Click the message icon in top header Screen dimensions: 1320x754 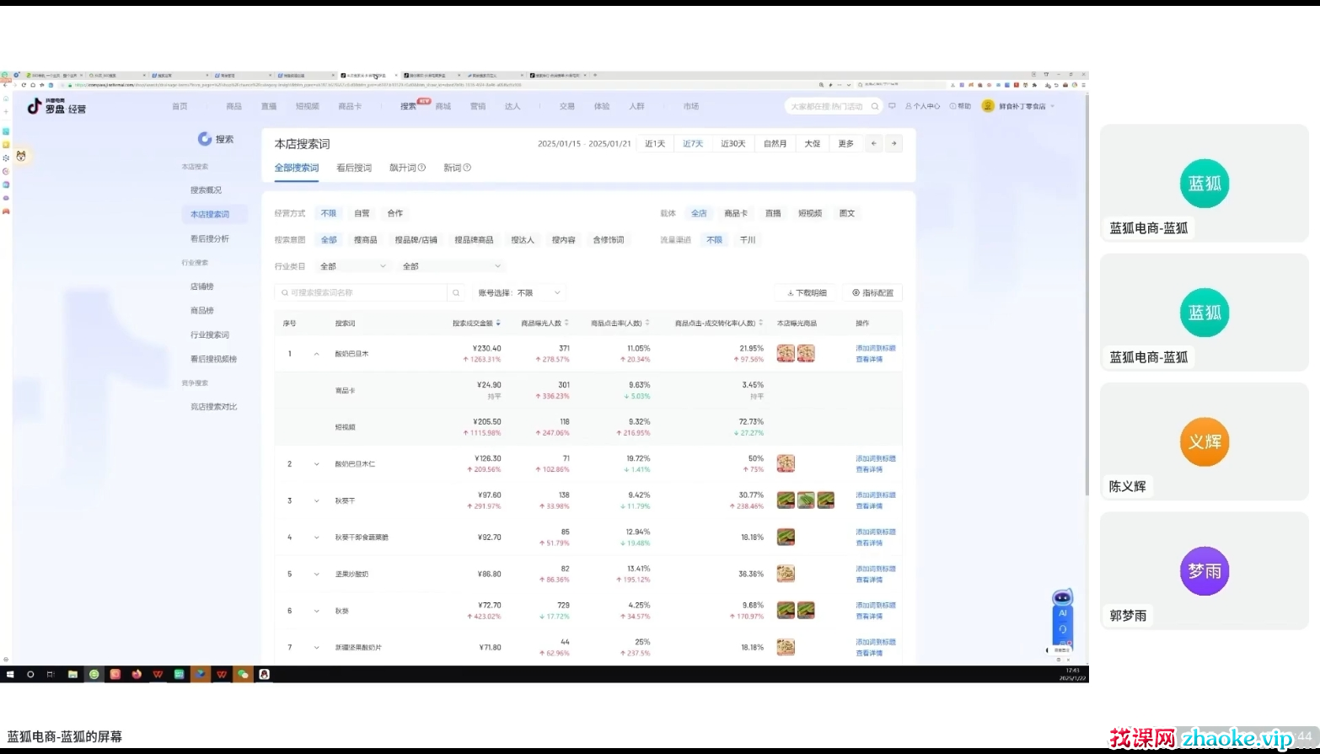click(x=892, y=106)
